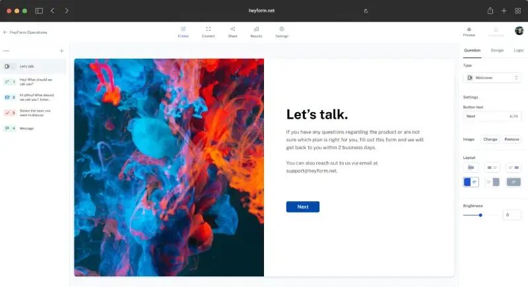Select question 4 Message
The height and width of the screenshot is (287, 528).
[x=33, y=128]
